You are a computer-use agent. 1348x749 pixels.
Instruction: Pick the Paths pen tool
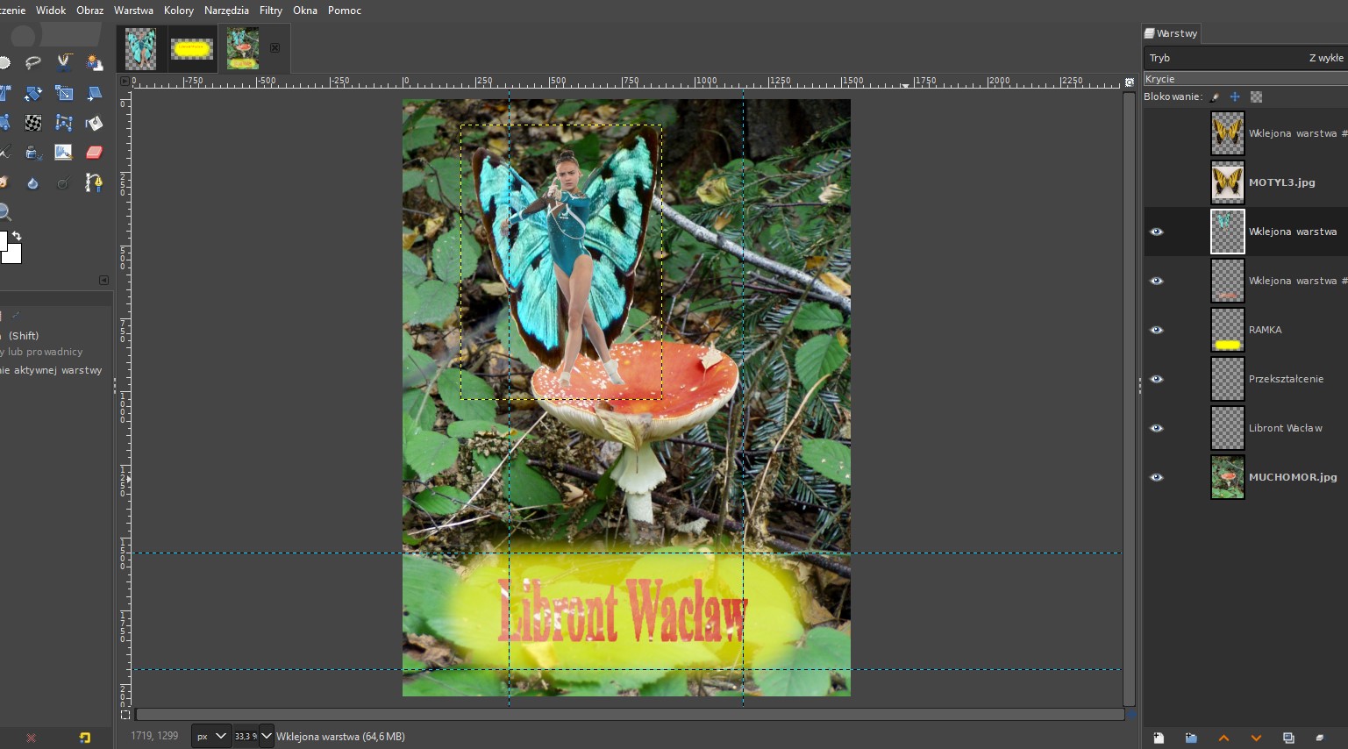coord(93,182)
